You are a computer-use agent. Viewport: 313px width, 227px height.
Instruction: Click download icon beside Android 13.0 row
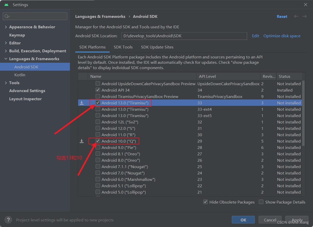click(x=82, y=103)
